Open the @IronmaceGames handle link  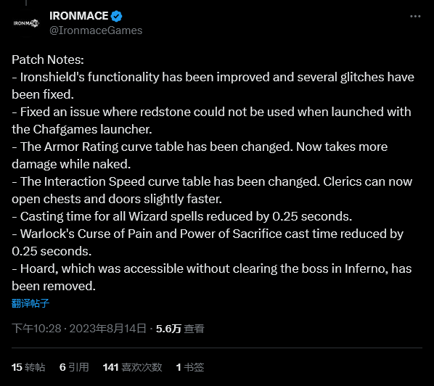tap(96, 30)
